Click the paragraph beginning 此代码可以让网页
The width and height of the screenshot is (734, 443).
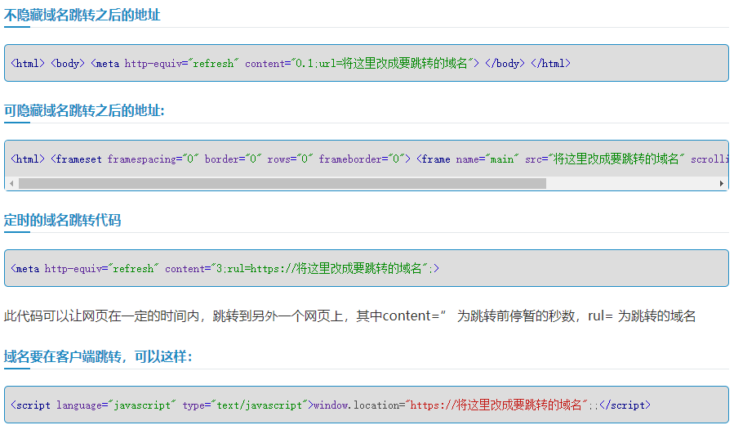(x=349, y=316)
